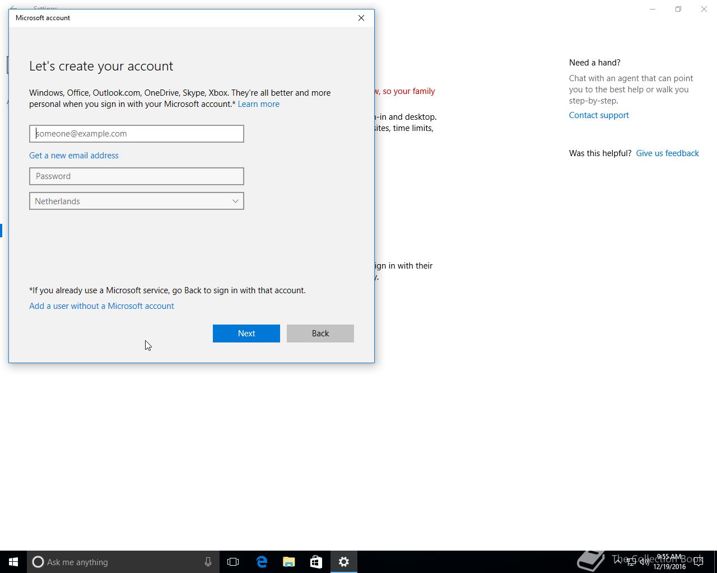Viewport: 717px width, 573px height.
Task: Click the Password input field
Action: pyautogui.click(x=137, y=176)
